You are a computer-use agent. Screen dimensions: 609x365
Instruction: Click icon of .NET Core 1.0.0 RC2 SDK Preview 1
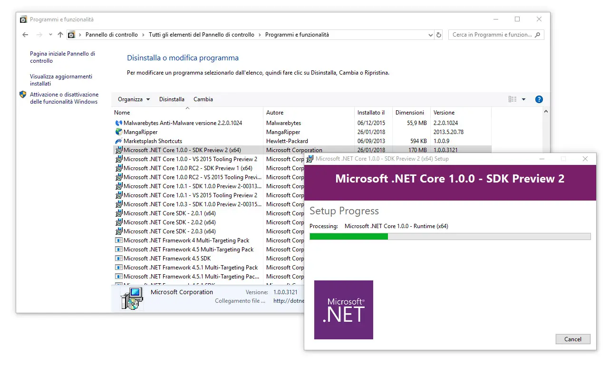coord(119,168)
